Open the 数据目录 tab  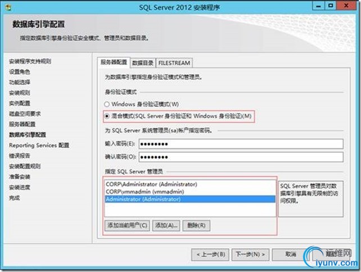pos(143,63)
